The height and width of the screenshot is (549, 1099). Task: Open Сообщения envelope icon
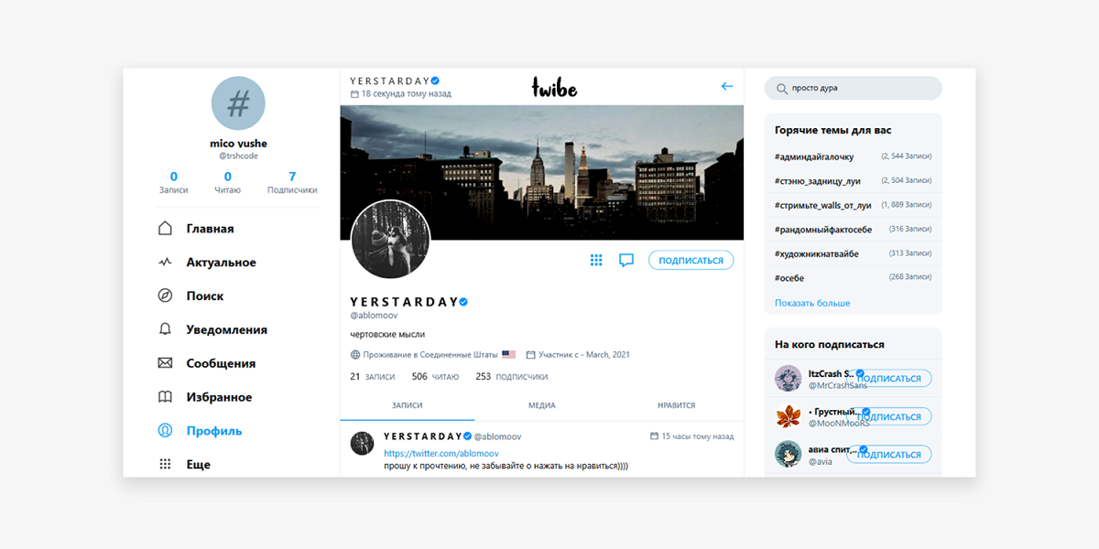coord(165,363)
